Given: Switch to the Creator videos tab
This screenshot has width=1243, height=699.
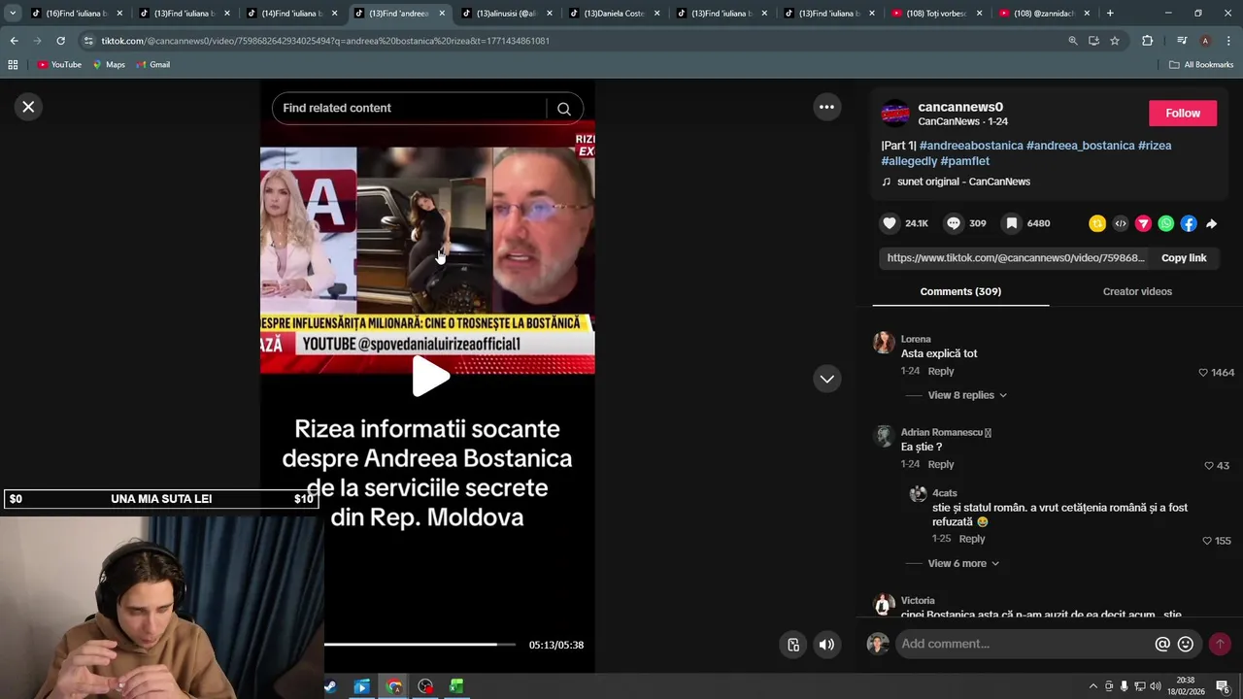Looking at the screenshot, I should click(1137, 291).
